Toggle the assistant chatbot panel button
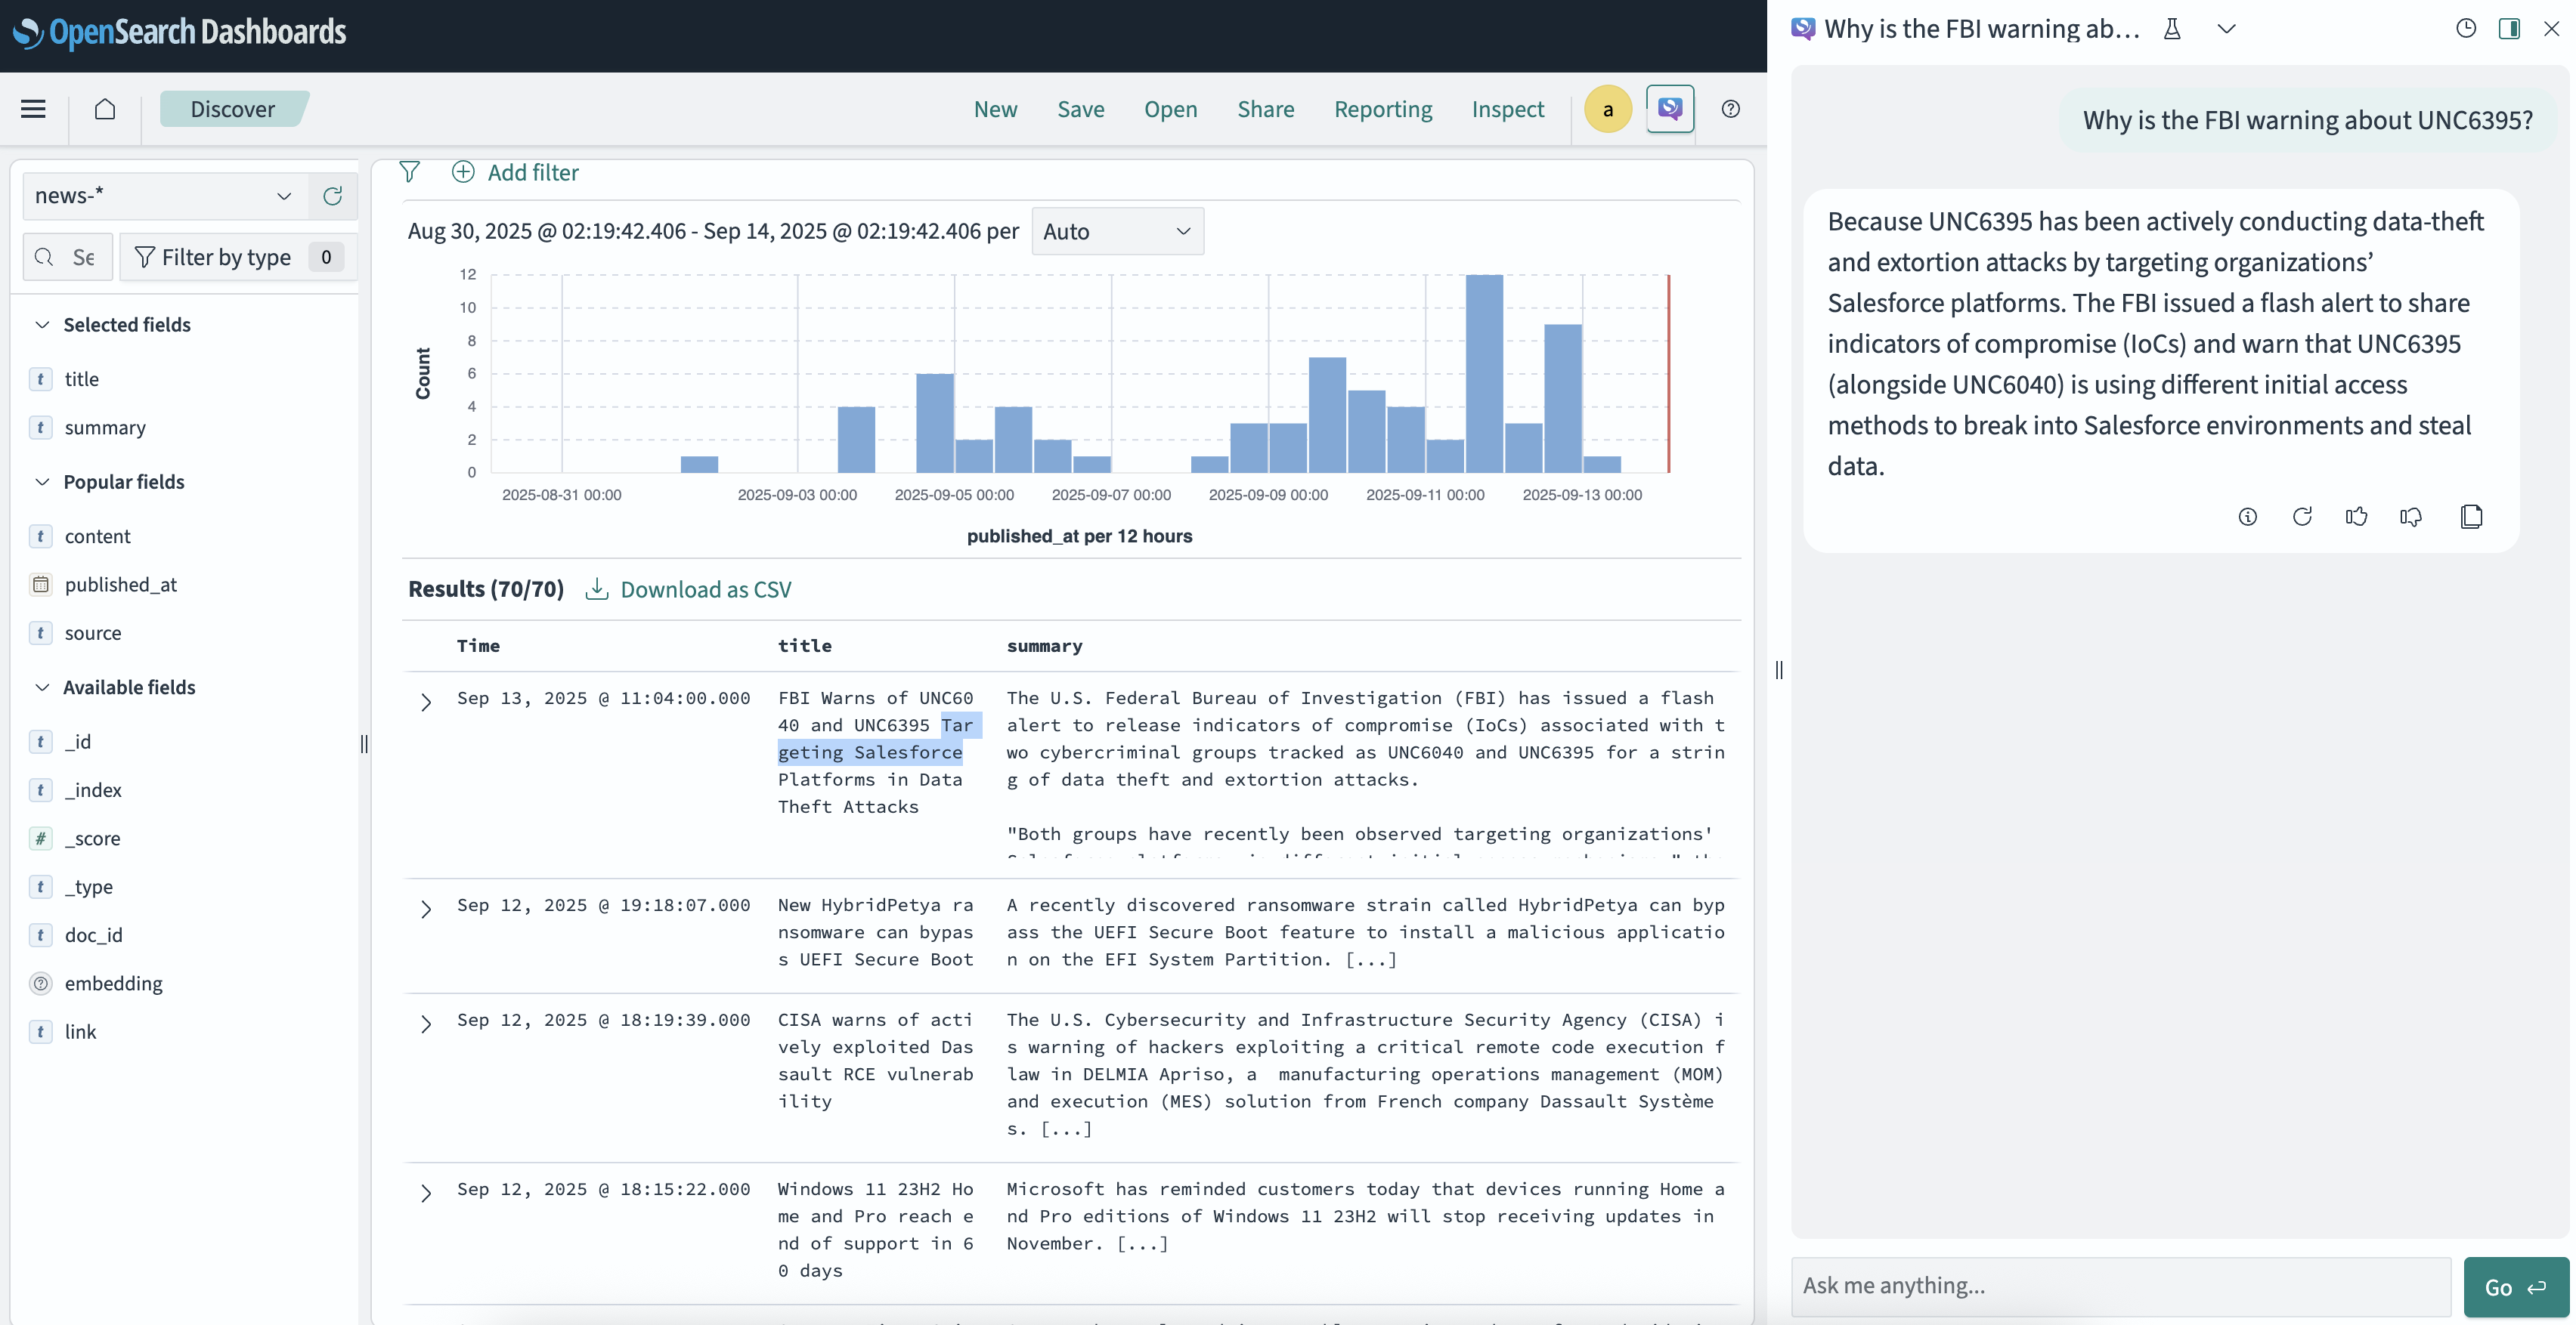 (1670, 109)
